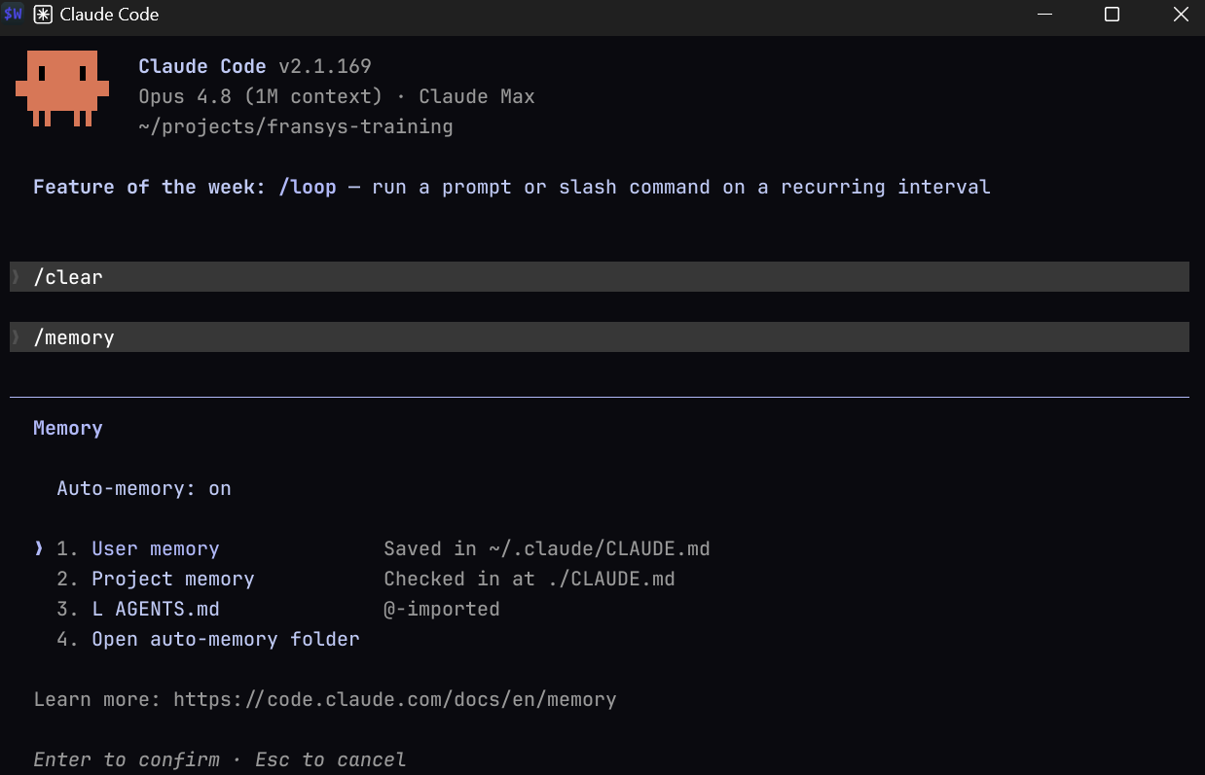Close the Claude Code window
The image size is (1205, 775).
tap(1180, 15)
